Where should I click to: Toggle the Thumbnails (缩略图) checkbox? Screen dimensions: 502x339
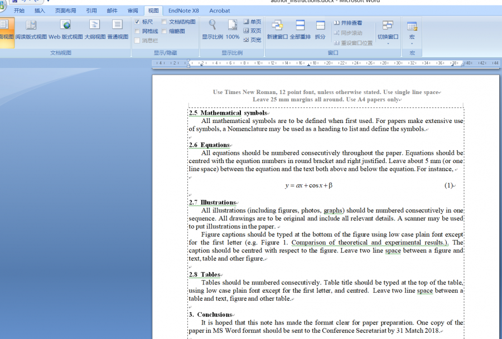tap(165, 31)
